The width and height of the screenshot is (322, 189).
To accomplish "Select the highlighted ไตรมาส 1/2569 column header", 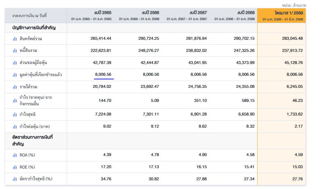I will click(281, 16).
